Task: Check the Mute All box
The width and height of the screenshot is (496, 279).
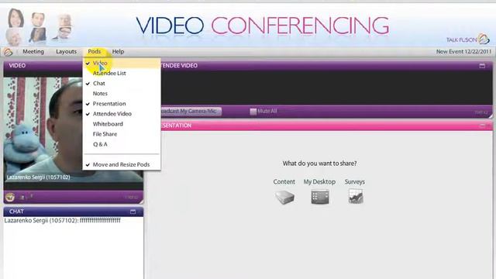Action: tap(253, 112)
